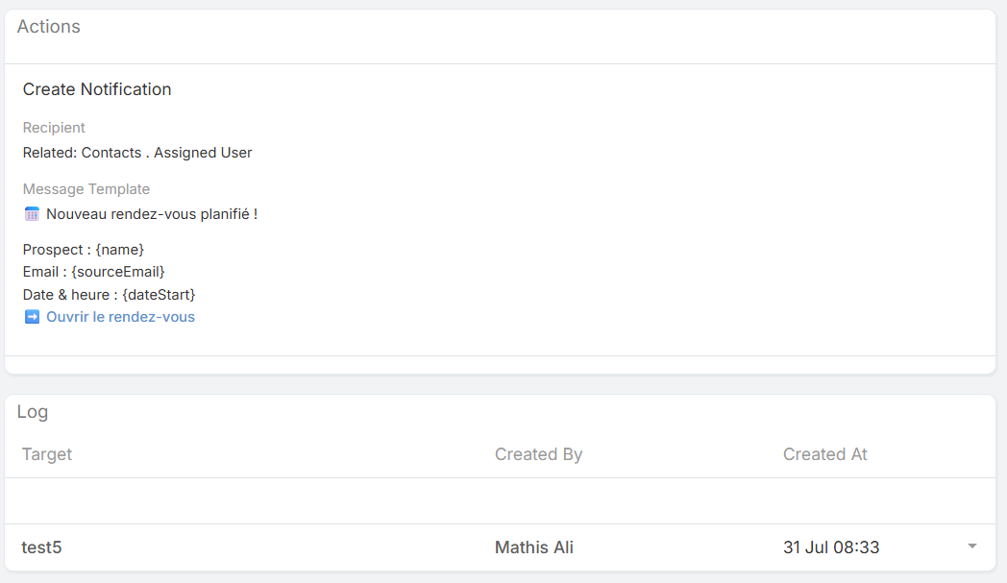Click the Prospect {name} placeholder line
The image size is (1007, 583).
84,250
